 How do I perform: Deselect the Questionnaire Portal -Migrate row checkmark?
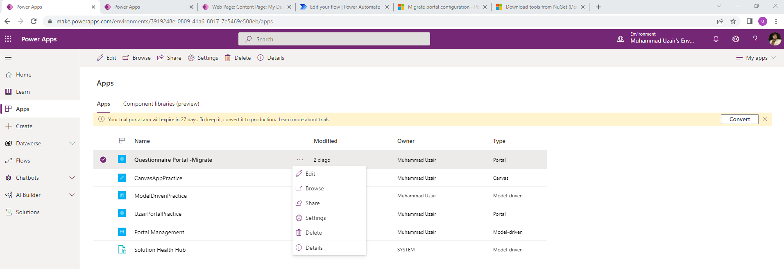tap(103, 160)
